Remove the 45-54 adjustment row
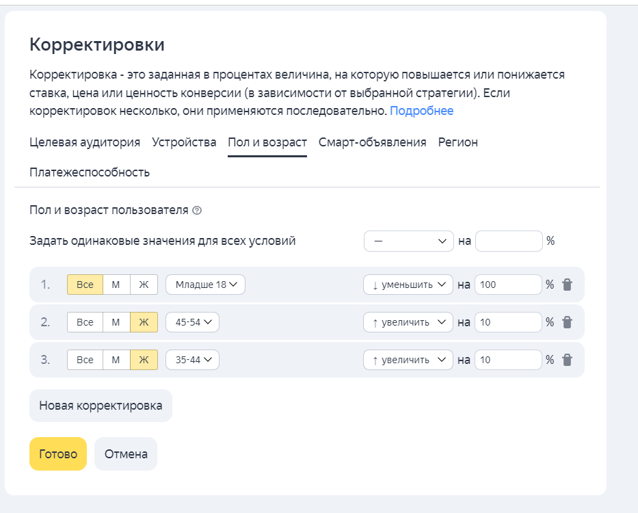The width and height of the screenshot is (638, 513). (567, 322)
